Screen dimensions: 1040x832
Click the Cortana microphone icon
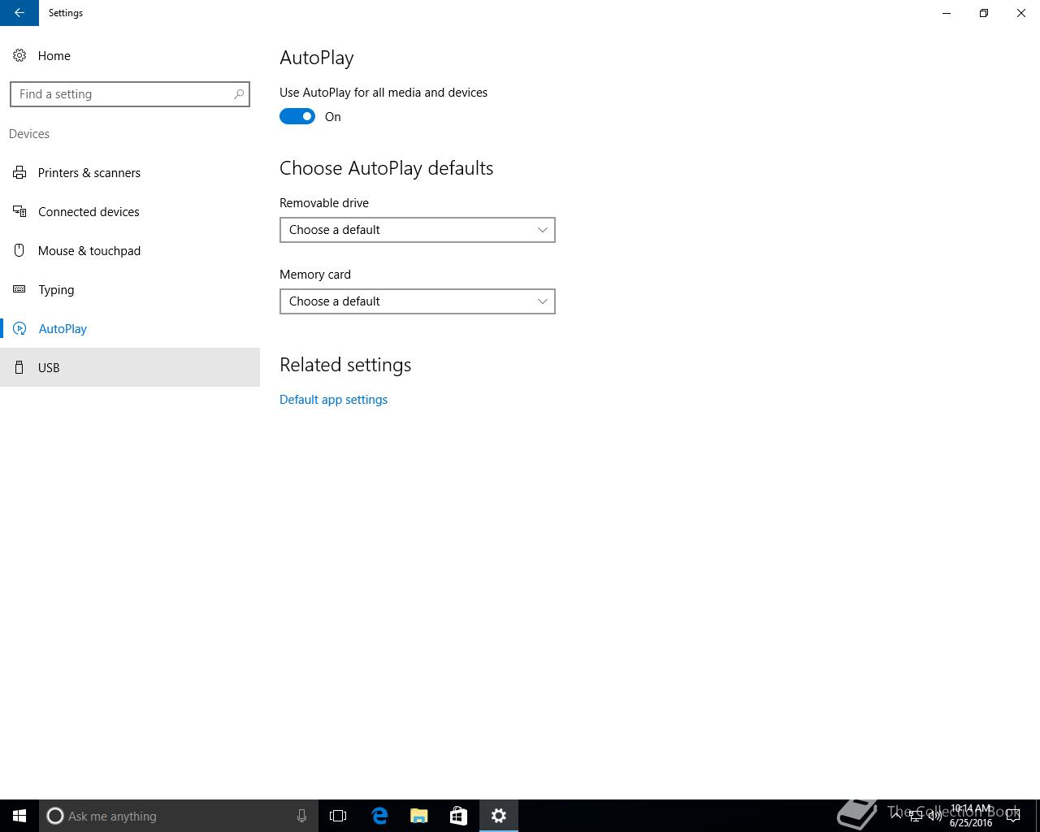[x=301, y=816]
